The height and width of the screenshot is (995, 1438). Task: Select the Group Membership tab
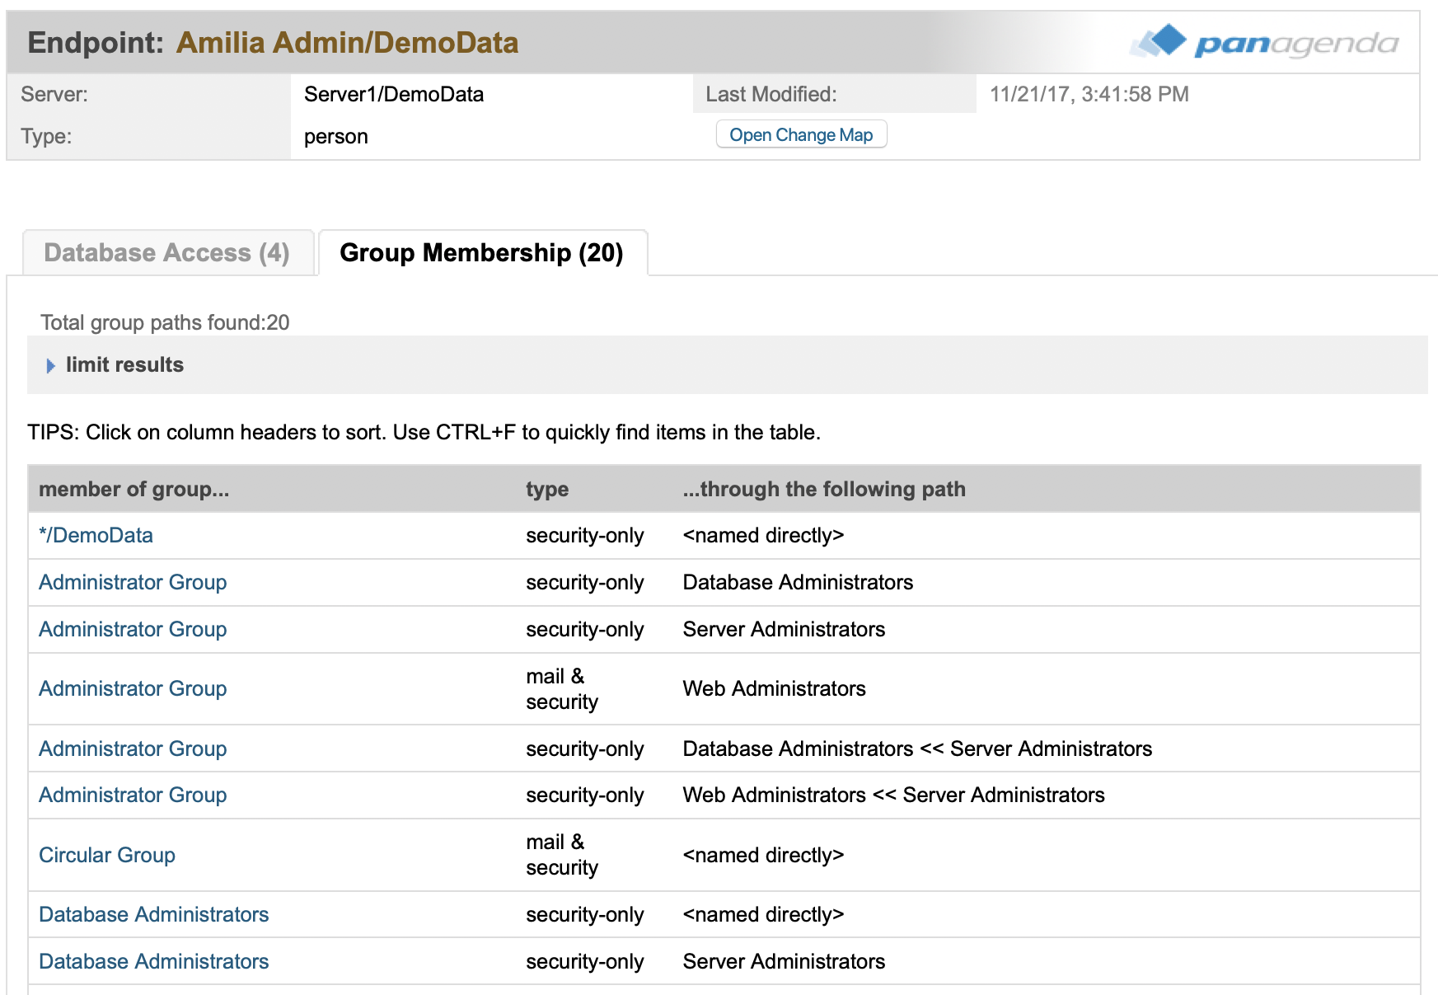pos(481,253)
